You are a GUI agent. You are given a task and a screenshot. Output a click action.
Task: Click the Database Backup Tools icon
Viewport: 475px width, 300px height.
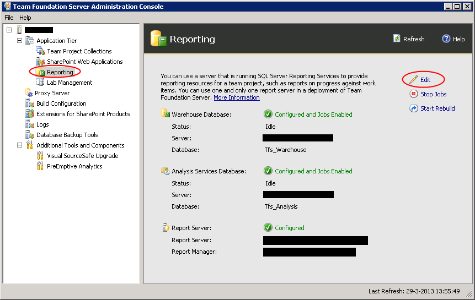pyautogui.click(x=30, y=135)
